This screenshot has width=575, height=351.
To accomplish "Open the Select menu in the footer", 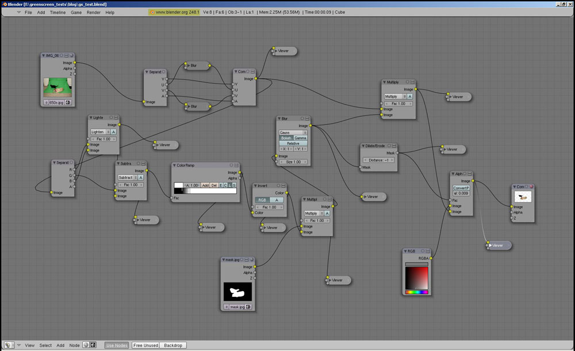I will coord(45,345).
